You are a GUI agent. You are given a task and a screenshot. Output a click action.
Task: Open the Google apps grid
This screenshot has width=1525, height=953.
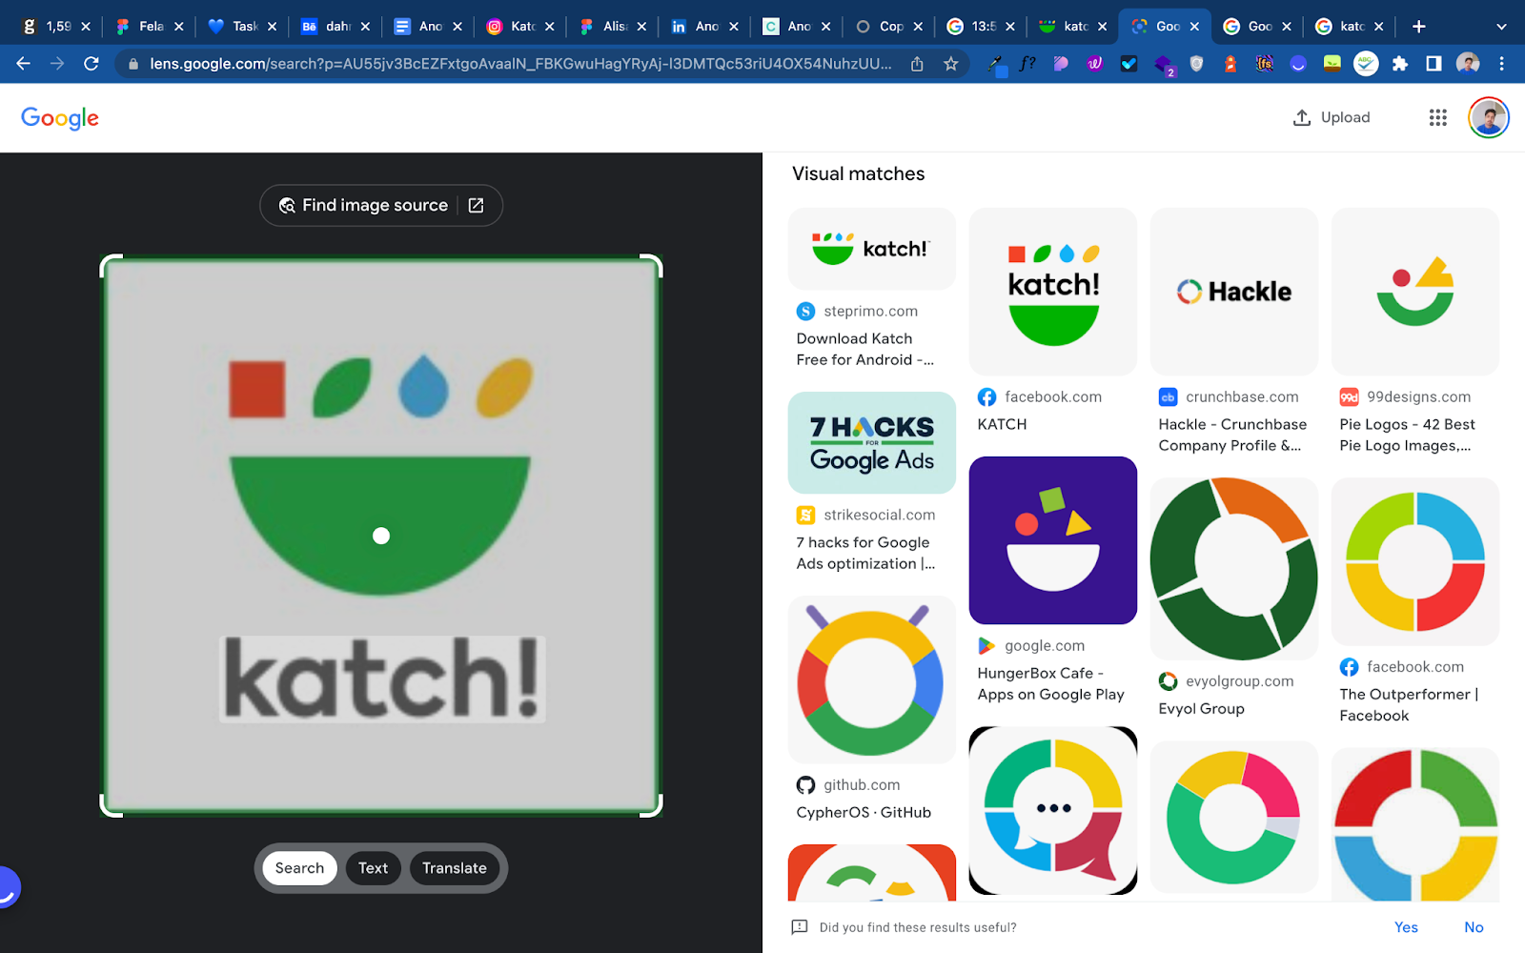point(1438,117)
